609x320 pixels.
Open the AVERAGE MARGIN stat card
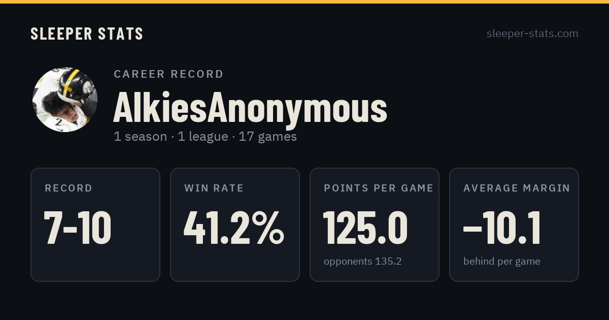[x=514, y=225]
